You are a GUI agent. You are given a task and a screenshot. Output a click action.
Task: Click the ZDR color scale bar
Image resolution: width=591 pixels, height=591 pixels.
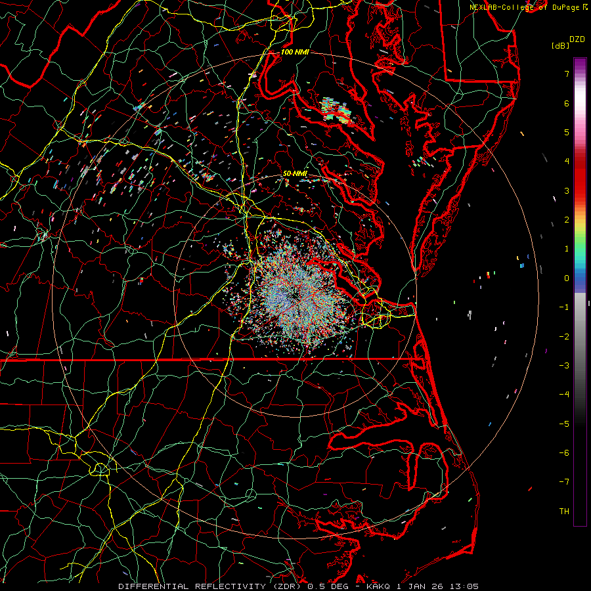[580, 292]
